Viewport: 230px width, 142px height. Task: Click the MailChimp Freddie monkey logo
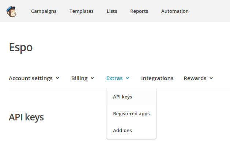click(x=11, y=12)
